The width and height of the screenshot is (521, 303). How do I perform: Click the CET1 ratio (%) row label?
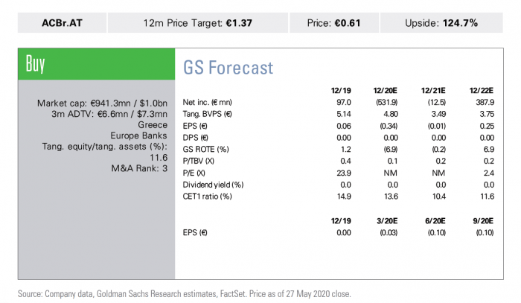click(x=208, y=197)
